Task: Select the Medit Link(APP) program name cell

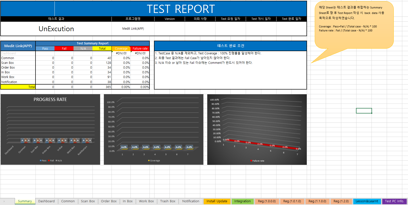Action: point(133,29)
